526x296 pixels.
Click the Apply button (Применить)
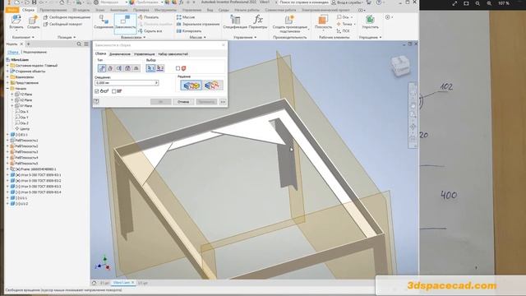[206, 102]
